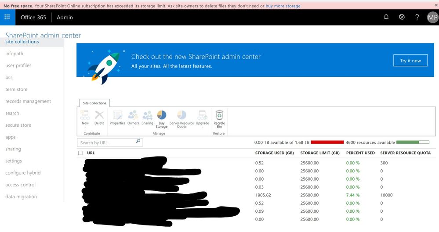439x232 pixels.
Task: Open the Office 365 app launcher waffle
Action: pyautogui.click(x=7, y=17)
